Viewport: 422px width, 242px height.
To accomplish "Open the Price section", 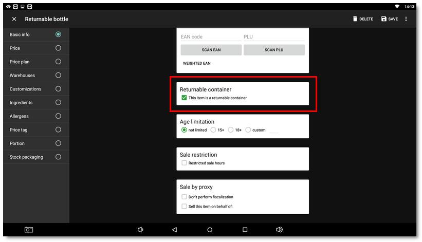I will 36,48.
